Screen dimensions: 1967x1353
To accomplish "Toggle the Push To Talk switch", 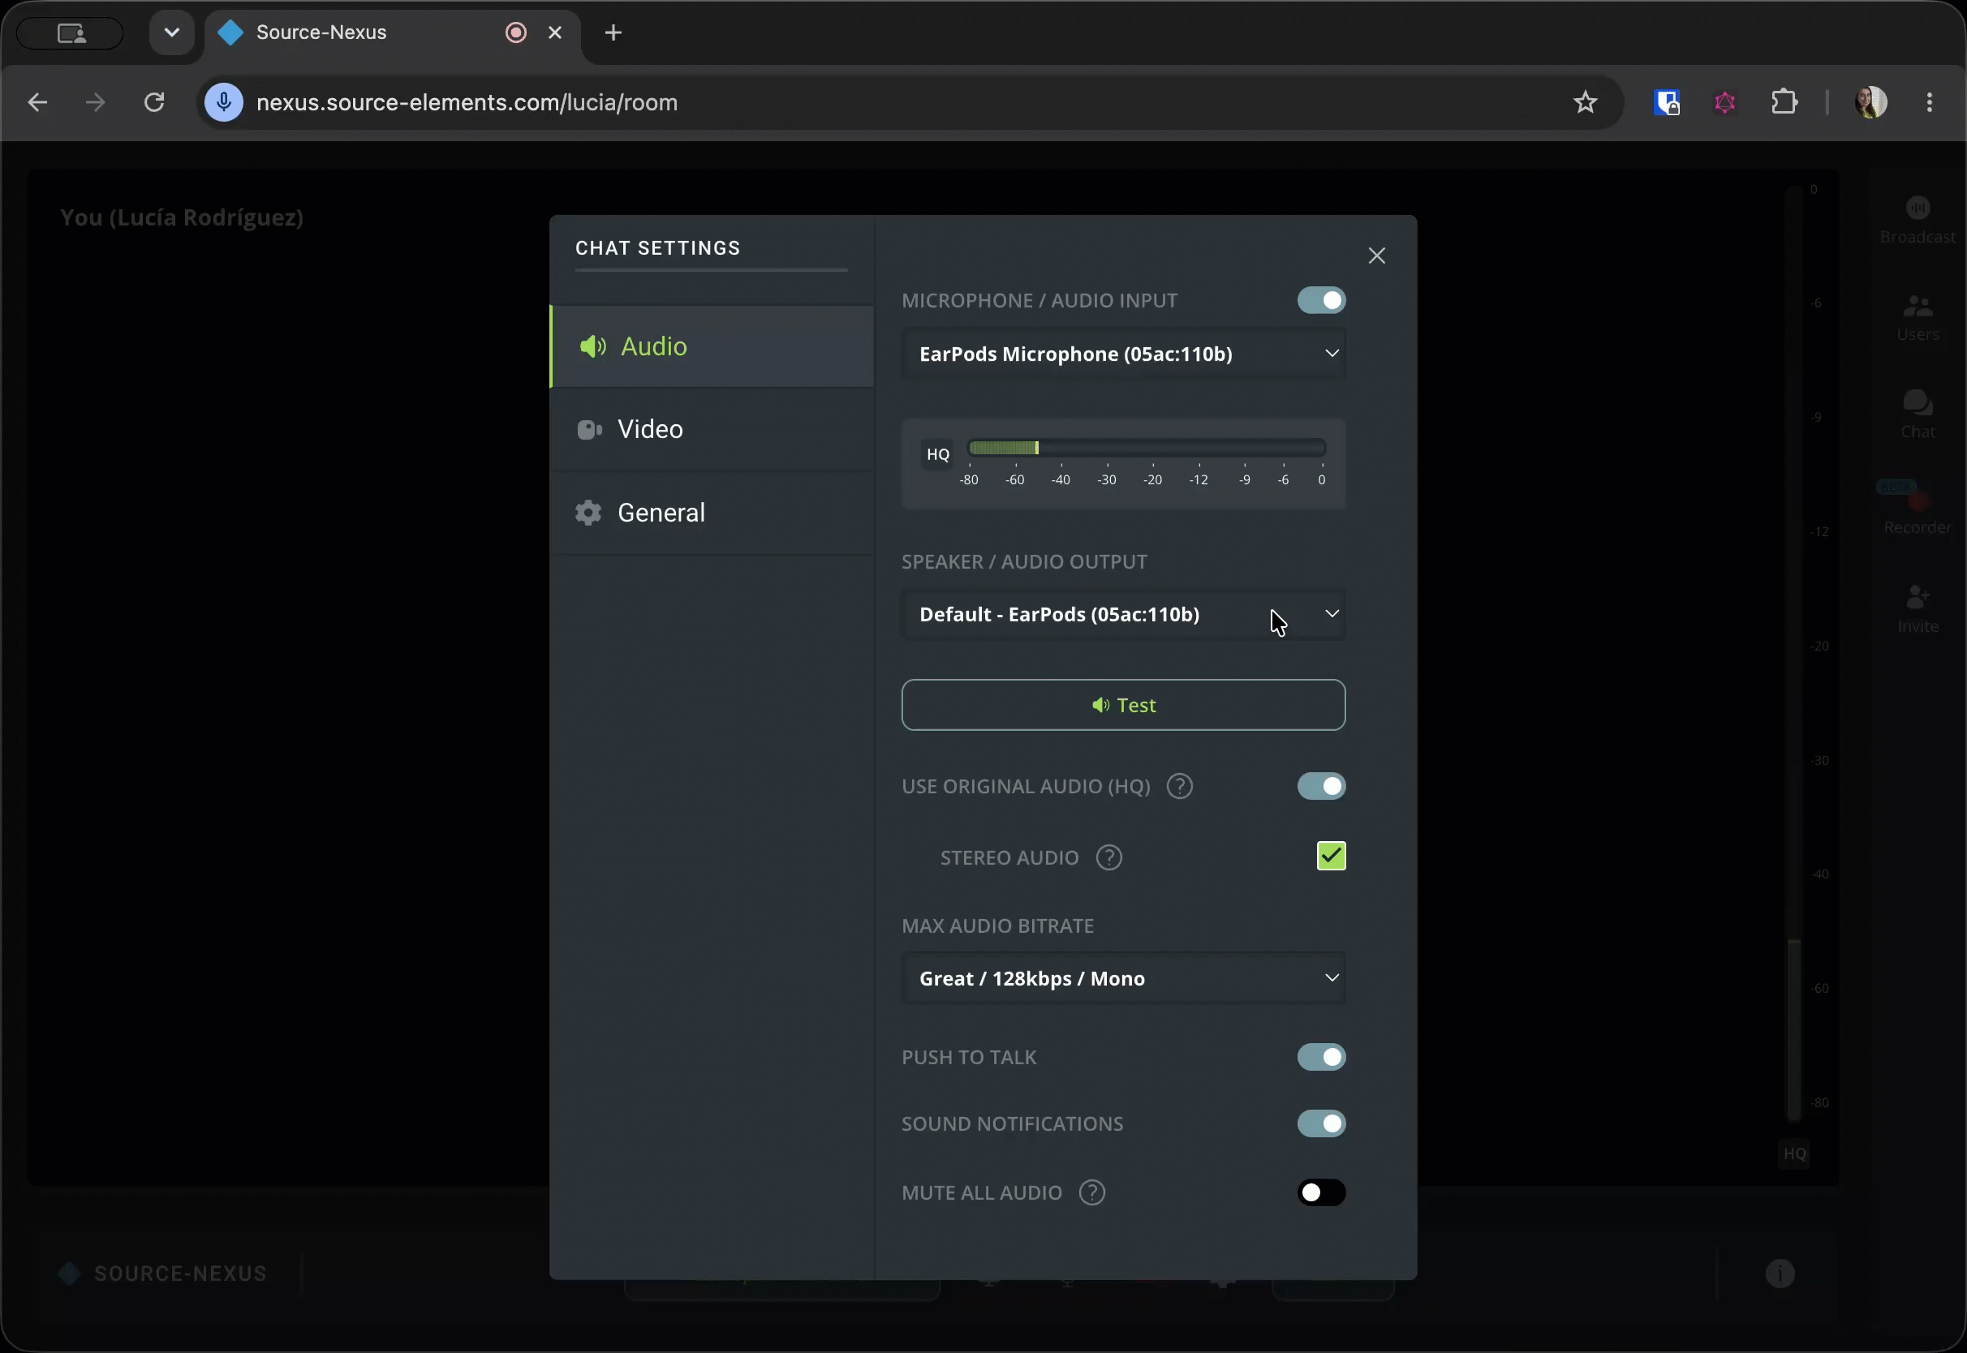I will (1321, 1056).
